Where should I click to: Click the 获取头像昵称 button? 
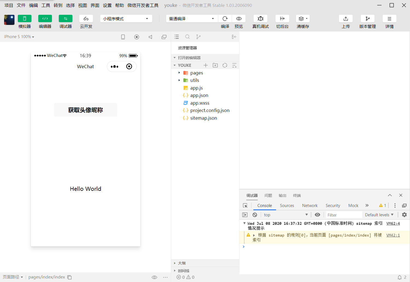(x=86, y=110)
